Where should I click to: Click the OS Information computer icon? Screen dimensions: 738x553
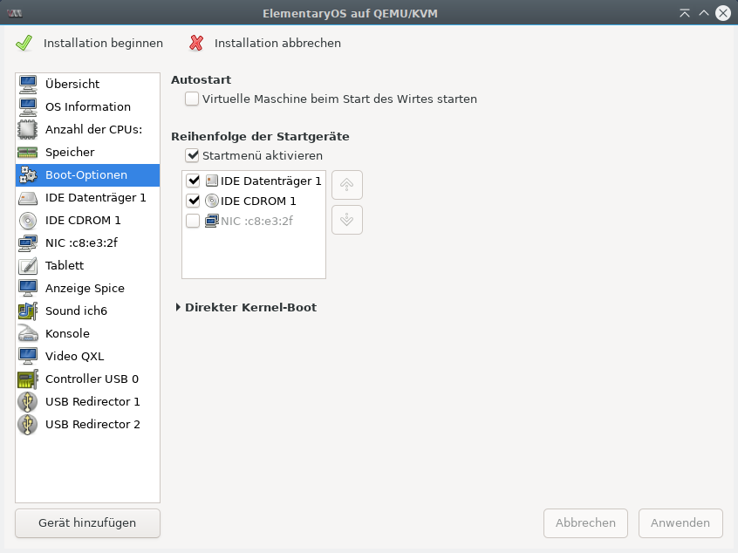pos(28,106)
